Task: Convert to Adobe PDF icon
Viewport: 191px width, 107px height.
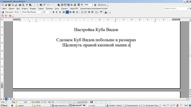Action: click(x=3, y=16)
